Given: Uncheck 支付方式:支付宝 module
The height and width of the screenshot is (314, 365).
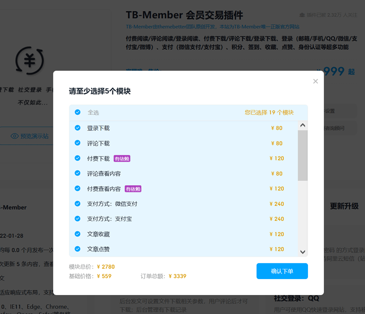Looking at the screenshot, I should (x=78, y=219).
